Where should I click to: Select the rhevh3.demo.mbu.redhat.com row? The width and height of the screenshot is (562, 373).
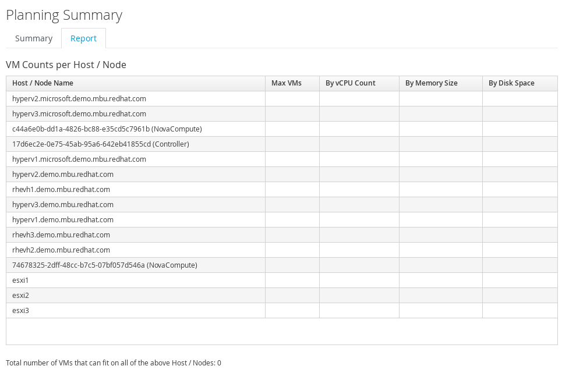282,235
